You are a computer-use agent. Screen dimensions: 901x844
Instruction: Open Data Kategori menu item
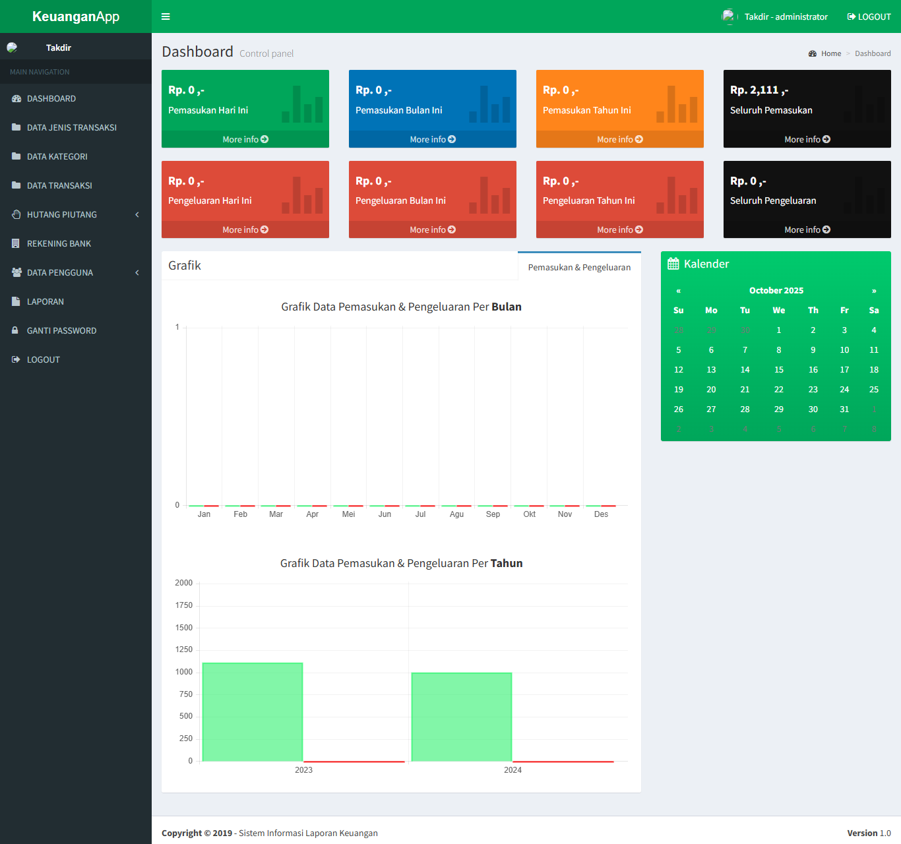[57, 157]
